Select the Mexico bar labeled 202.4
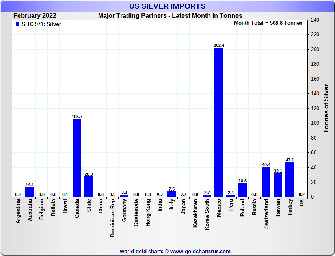The height and width of the screenshot is (256, 335). [x=219, y=122]
